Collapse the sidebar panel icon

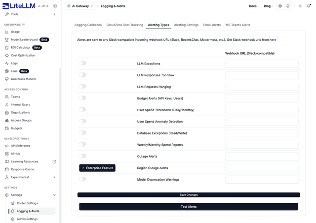pos(55,6)
